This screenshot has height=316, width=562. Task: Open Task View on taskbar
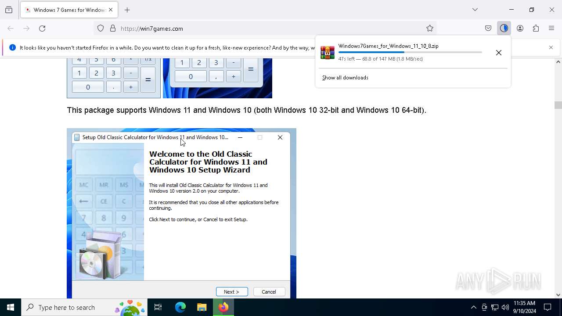point(158,307)
